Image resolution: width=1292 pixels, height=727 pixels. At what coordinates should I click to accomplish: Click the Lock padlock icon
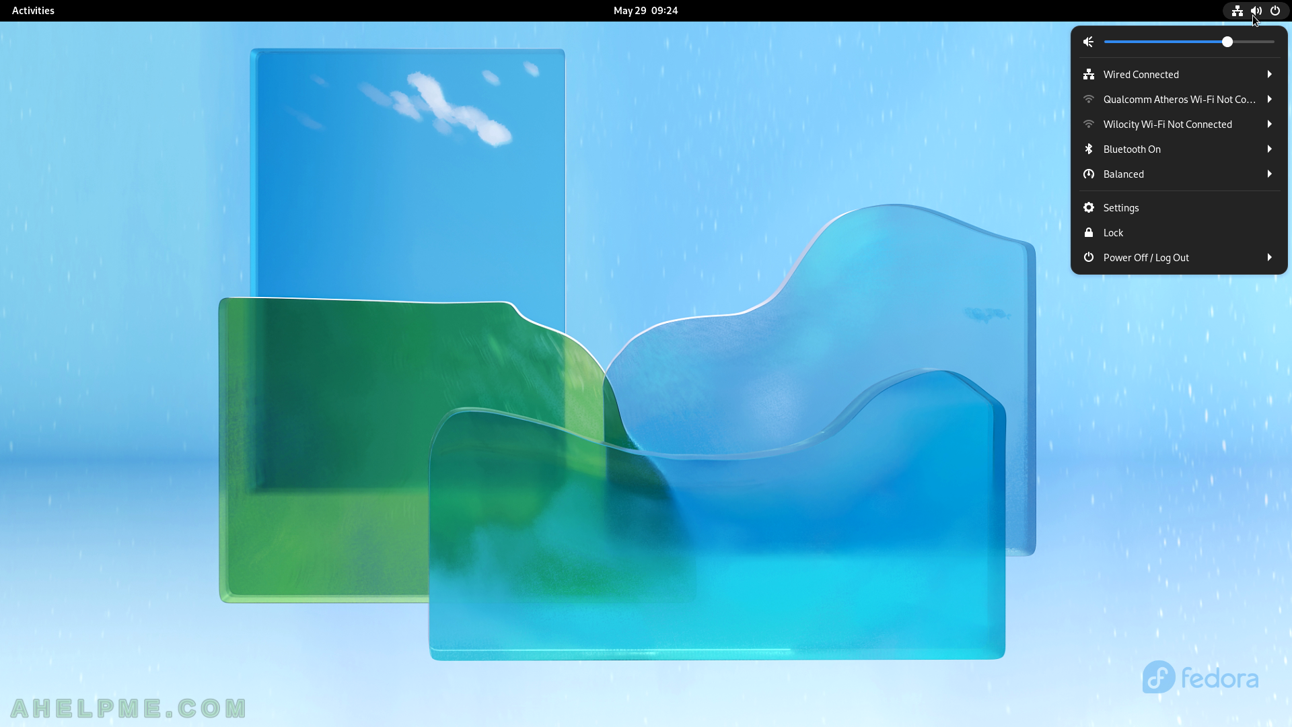(1088, 232)
